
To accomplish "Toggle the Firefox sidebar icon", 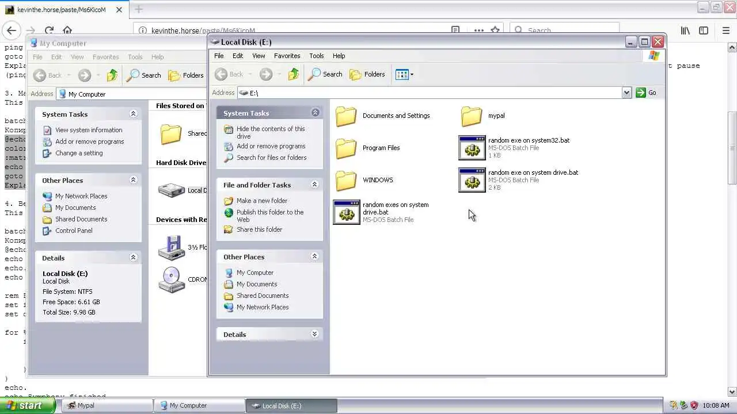I will (704, 30).
